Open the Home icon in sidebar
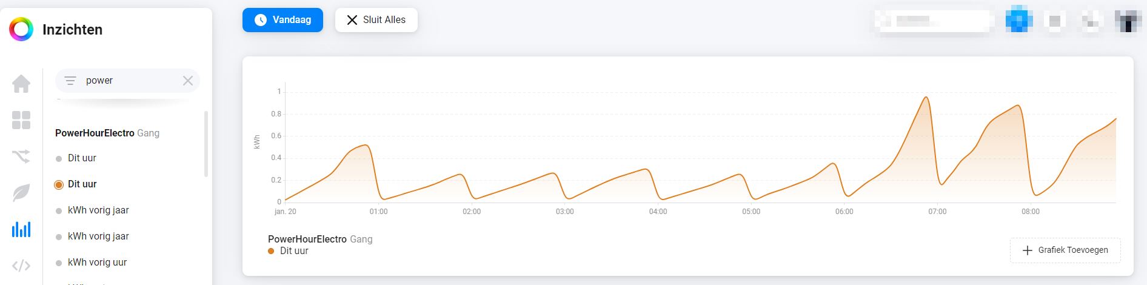Viewport: 1147px width, 285px height. tap(21, 84)
